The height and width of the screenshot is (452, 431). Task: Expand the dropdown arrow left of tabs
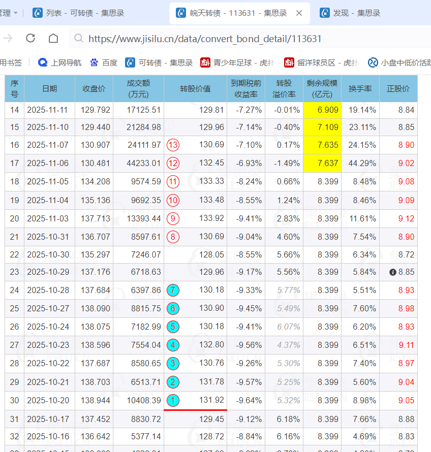tap(15, 13)
